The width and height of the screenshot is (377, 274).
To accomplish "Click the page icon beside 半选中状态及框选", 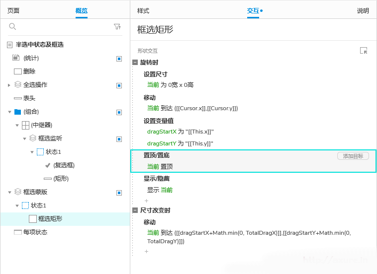I will (9, 45).
